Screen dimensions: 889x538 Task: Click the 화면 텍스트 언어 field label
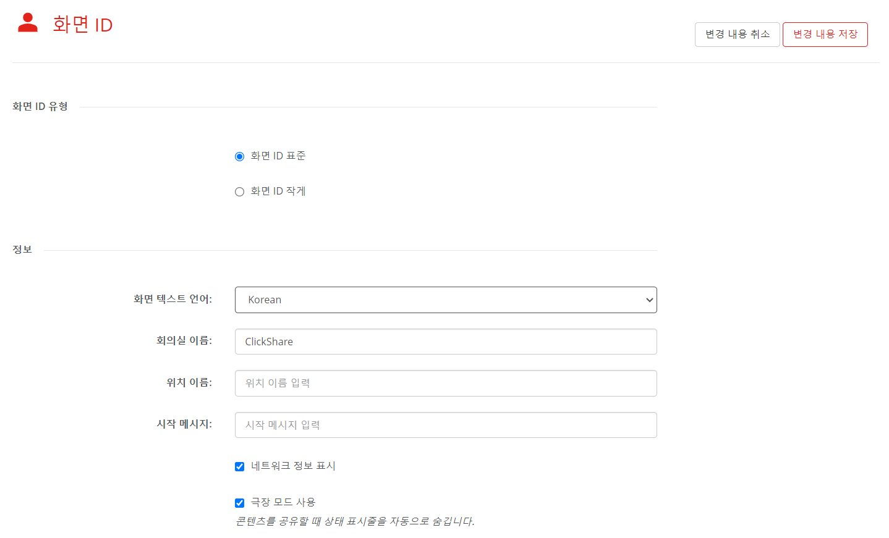[x=173, y=299]
